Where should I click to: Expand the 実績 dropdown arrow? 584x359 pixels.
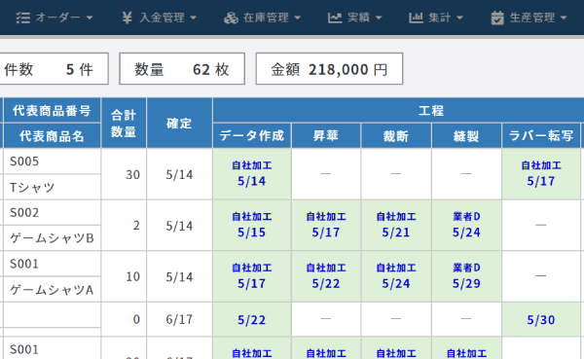tap(379, 18)
